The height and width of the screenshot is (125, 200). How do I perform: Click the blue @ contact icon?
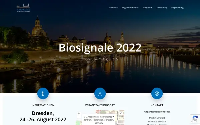pos(157,93)
